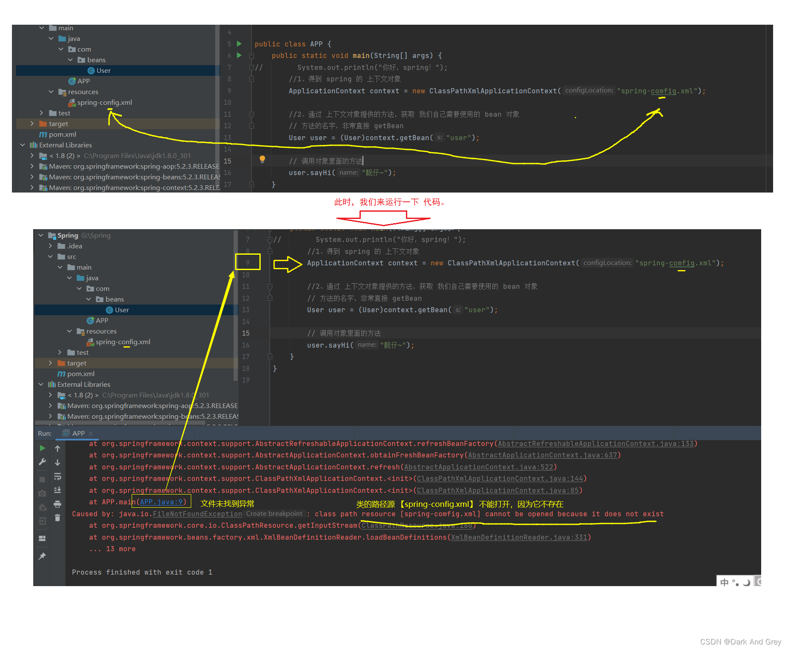This screenshot has width=788, height=650.
Task: Click vertical scrollbar of bottom project panel
Action: pos(236,305)
